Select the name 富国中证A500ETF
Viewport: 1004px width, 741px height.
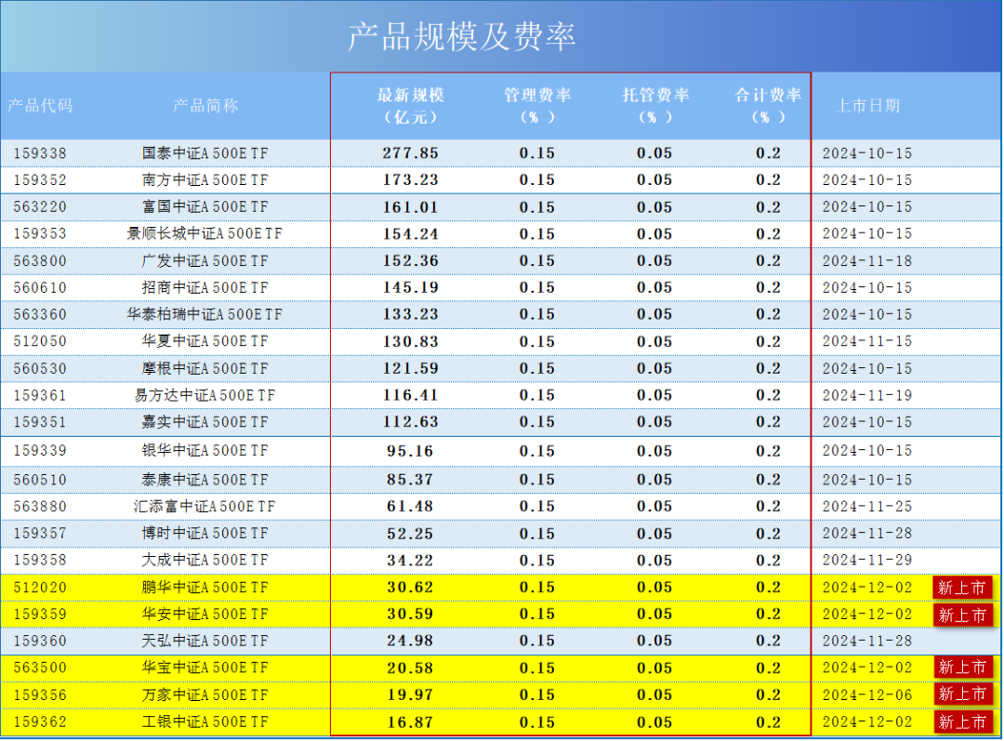(x=205, y=206)
